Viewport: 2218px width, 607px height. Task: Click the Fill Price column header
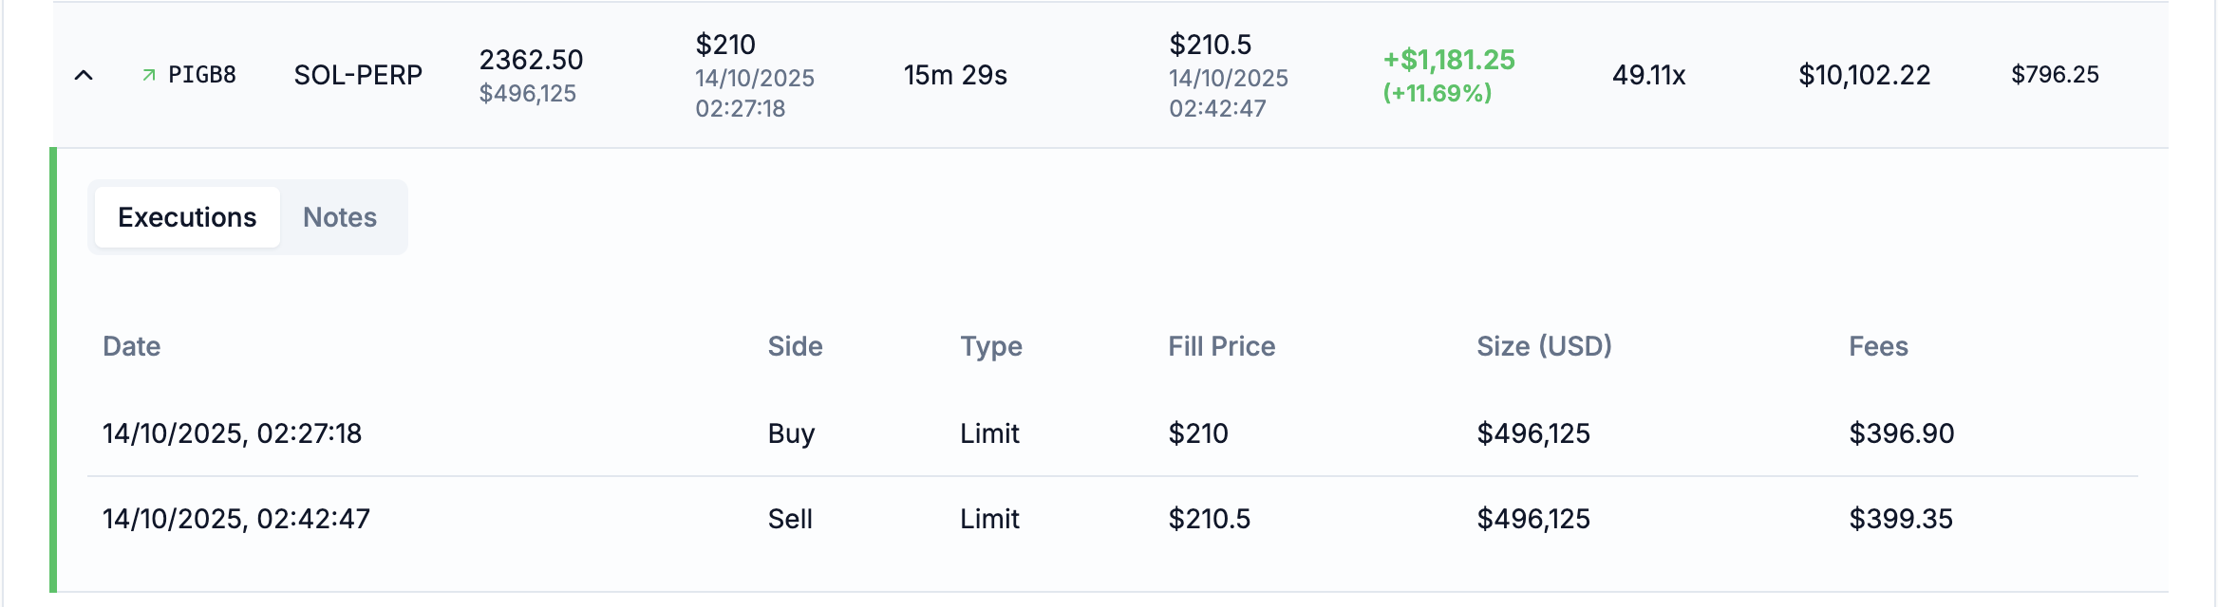1221,346
